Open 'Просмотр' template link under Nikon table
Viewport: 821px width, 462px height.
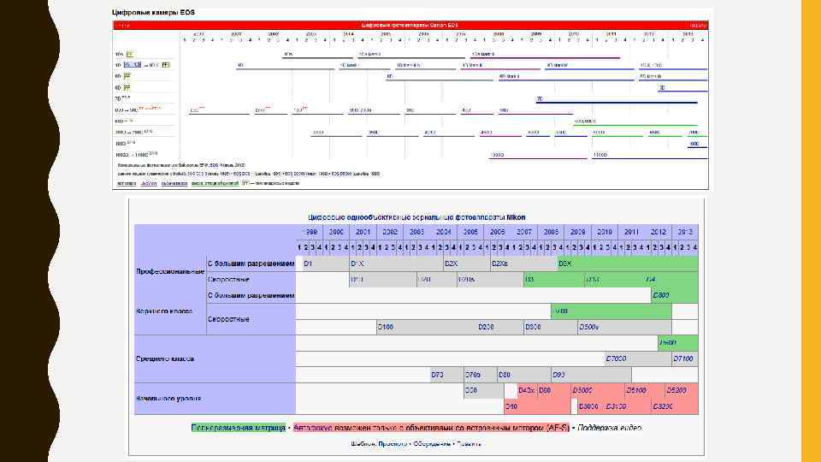(393, 444)
